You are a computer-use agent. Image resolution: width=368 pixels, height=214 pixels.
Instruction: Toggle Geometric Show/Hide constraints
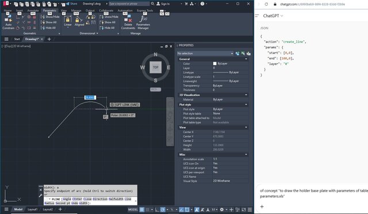pos(50,17)
